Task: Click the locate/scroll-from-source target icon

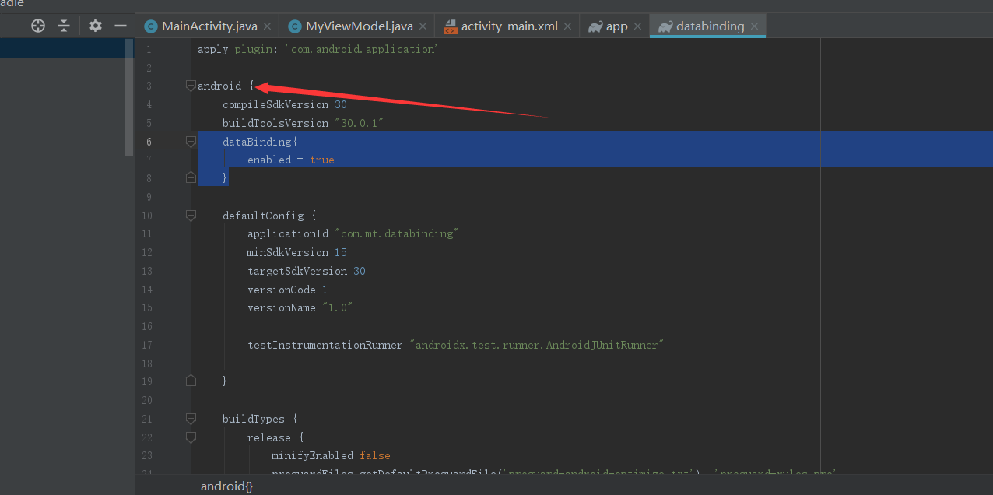Action: tap(38, 26)
